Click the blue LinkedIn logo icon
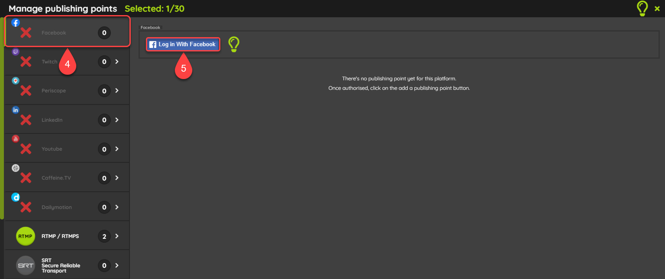Screen dimensions: 665x279 point(16,110)
